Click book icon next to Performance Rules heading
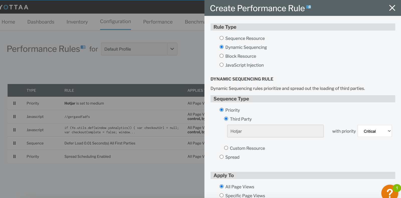This screenshot has width=401, height=198. pyautogui.click(x=83, y=47)
